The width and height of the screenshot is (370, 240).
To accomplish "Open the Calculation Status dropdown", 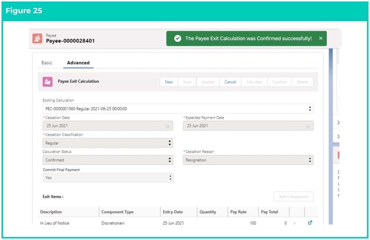I will (108, 160).
